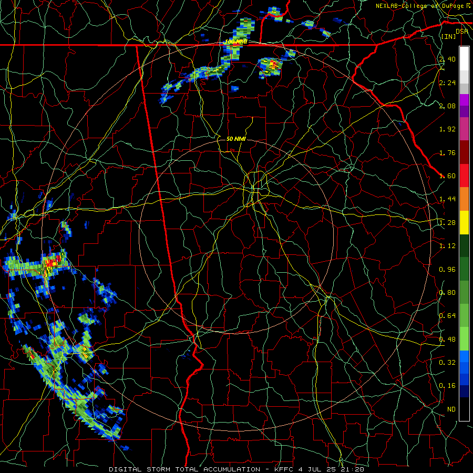473x473 pixels.
Task: Click the 2.24 legend value
Action: click(x=447, y=83)
